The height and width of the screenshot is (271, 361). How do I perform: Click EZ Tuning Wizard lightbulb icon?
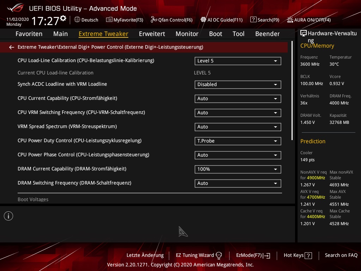pyautogui.click(x=219, y=255)
